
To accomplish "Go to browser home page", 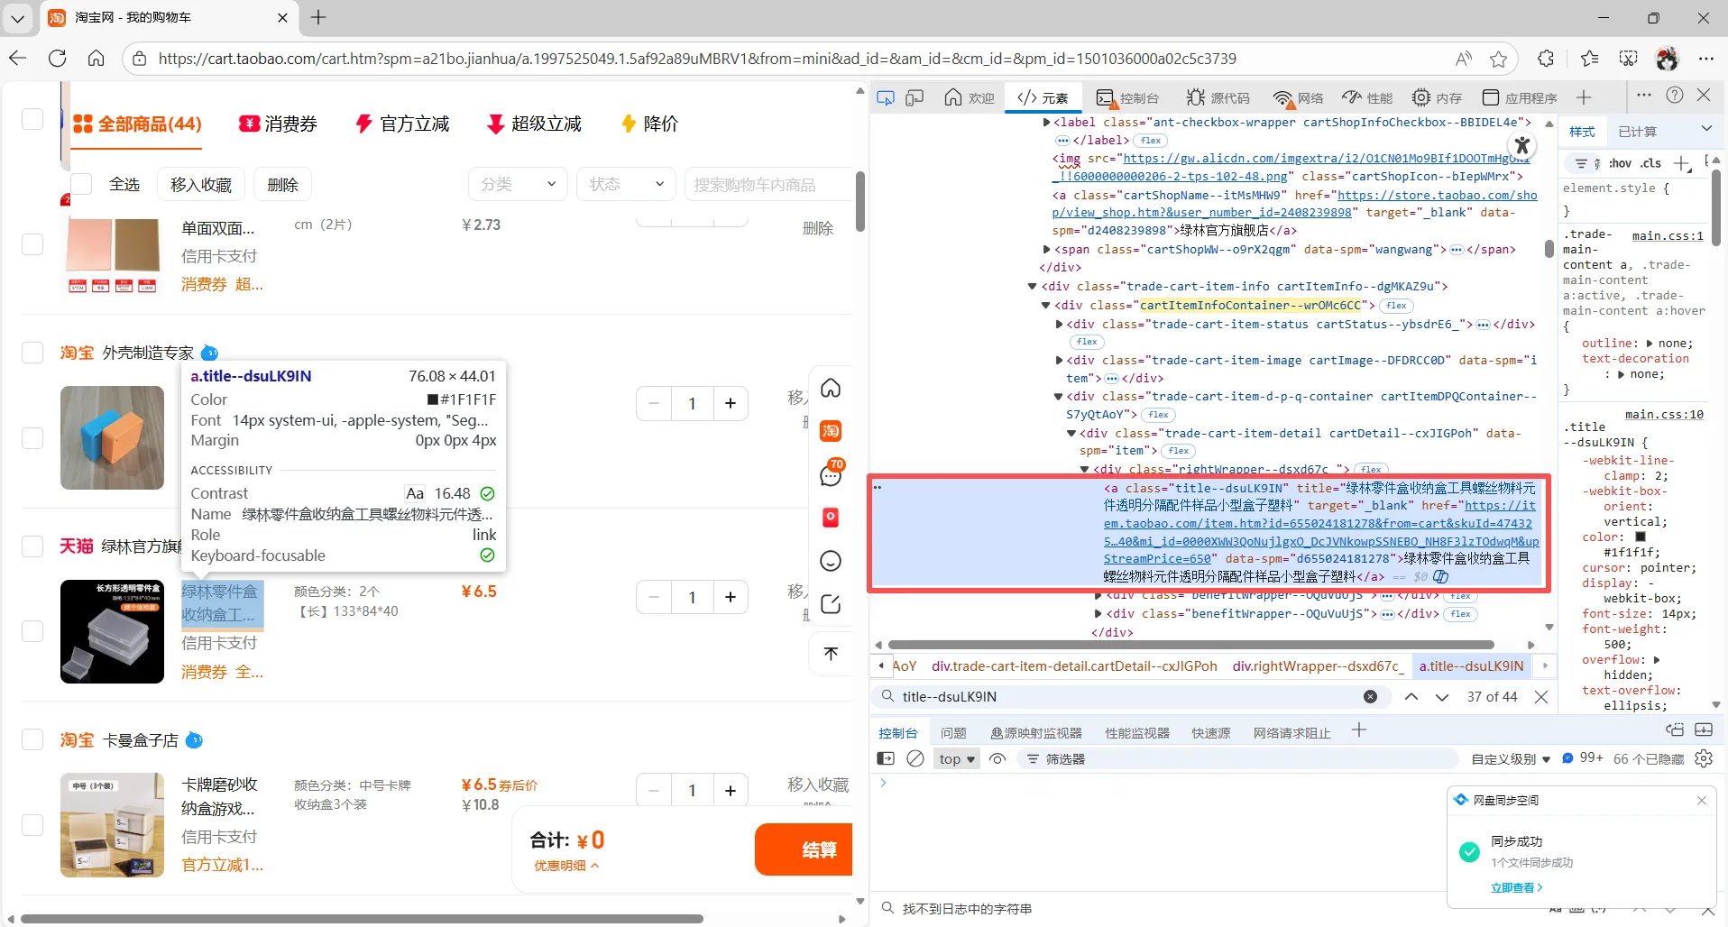I will [x=97, y=59].
